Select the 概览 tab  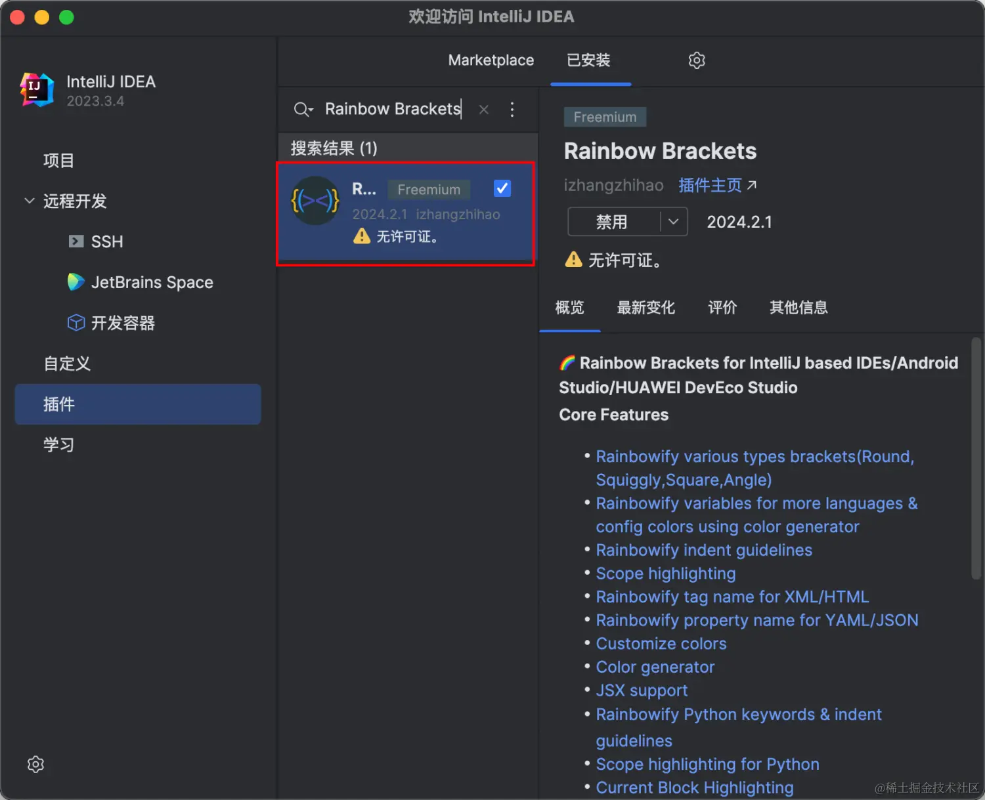(569, 307)
